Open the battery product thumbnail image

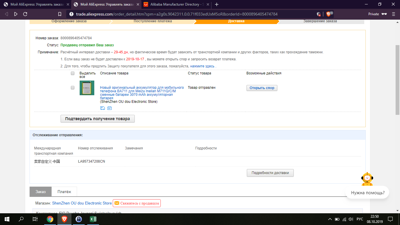pyautogui.click(x=87, y=88)
